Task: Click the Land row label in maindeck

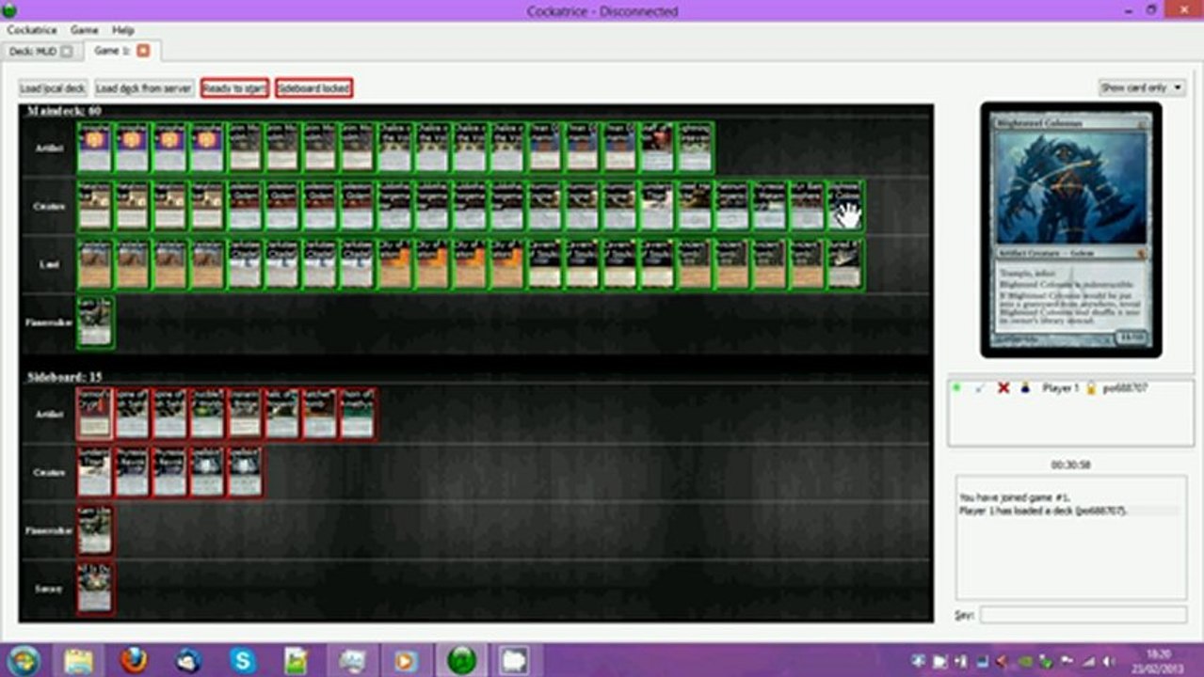Action: click(48, 264)
